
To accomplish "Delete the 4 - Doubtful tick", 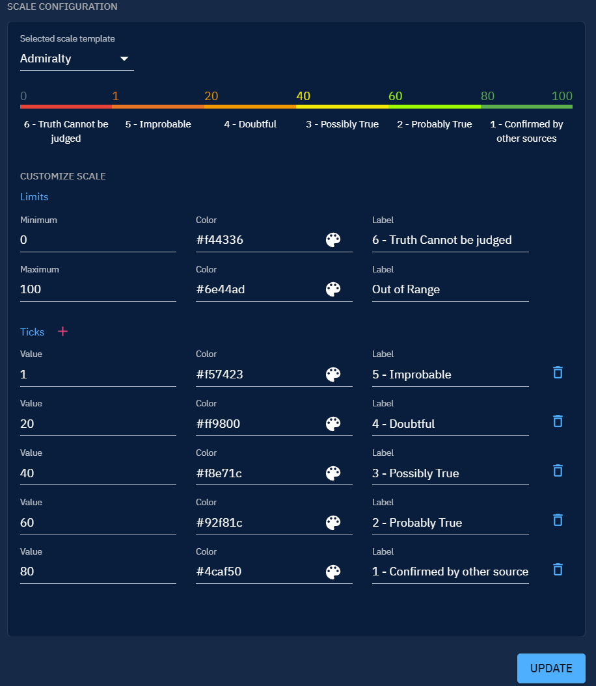I will [558, 421].
